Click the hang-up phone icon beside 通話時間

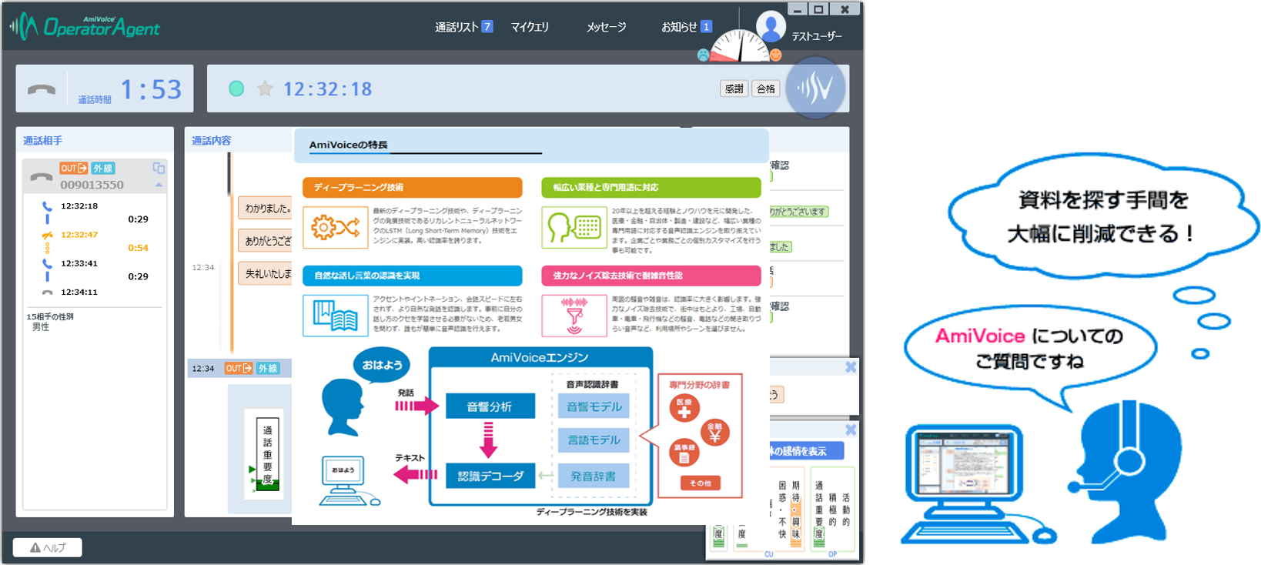[x=42, y=89]
